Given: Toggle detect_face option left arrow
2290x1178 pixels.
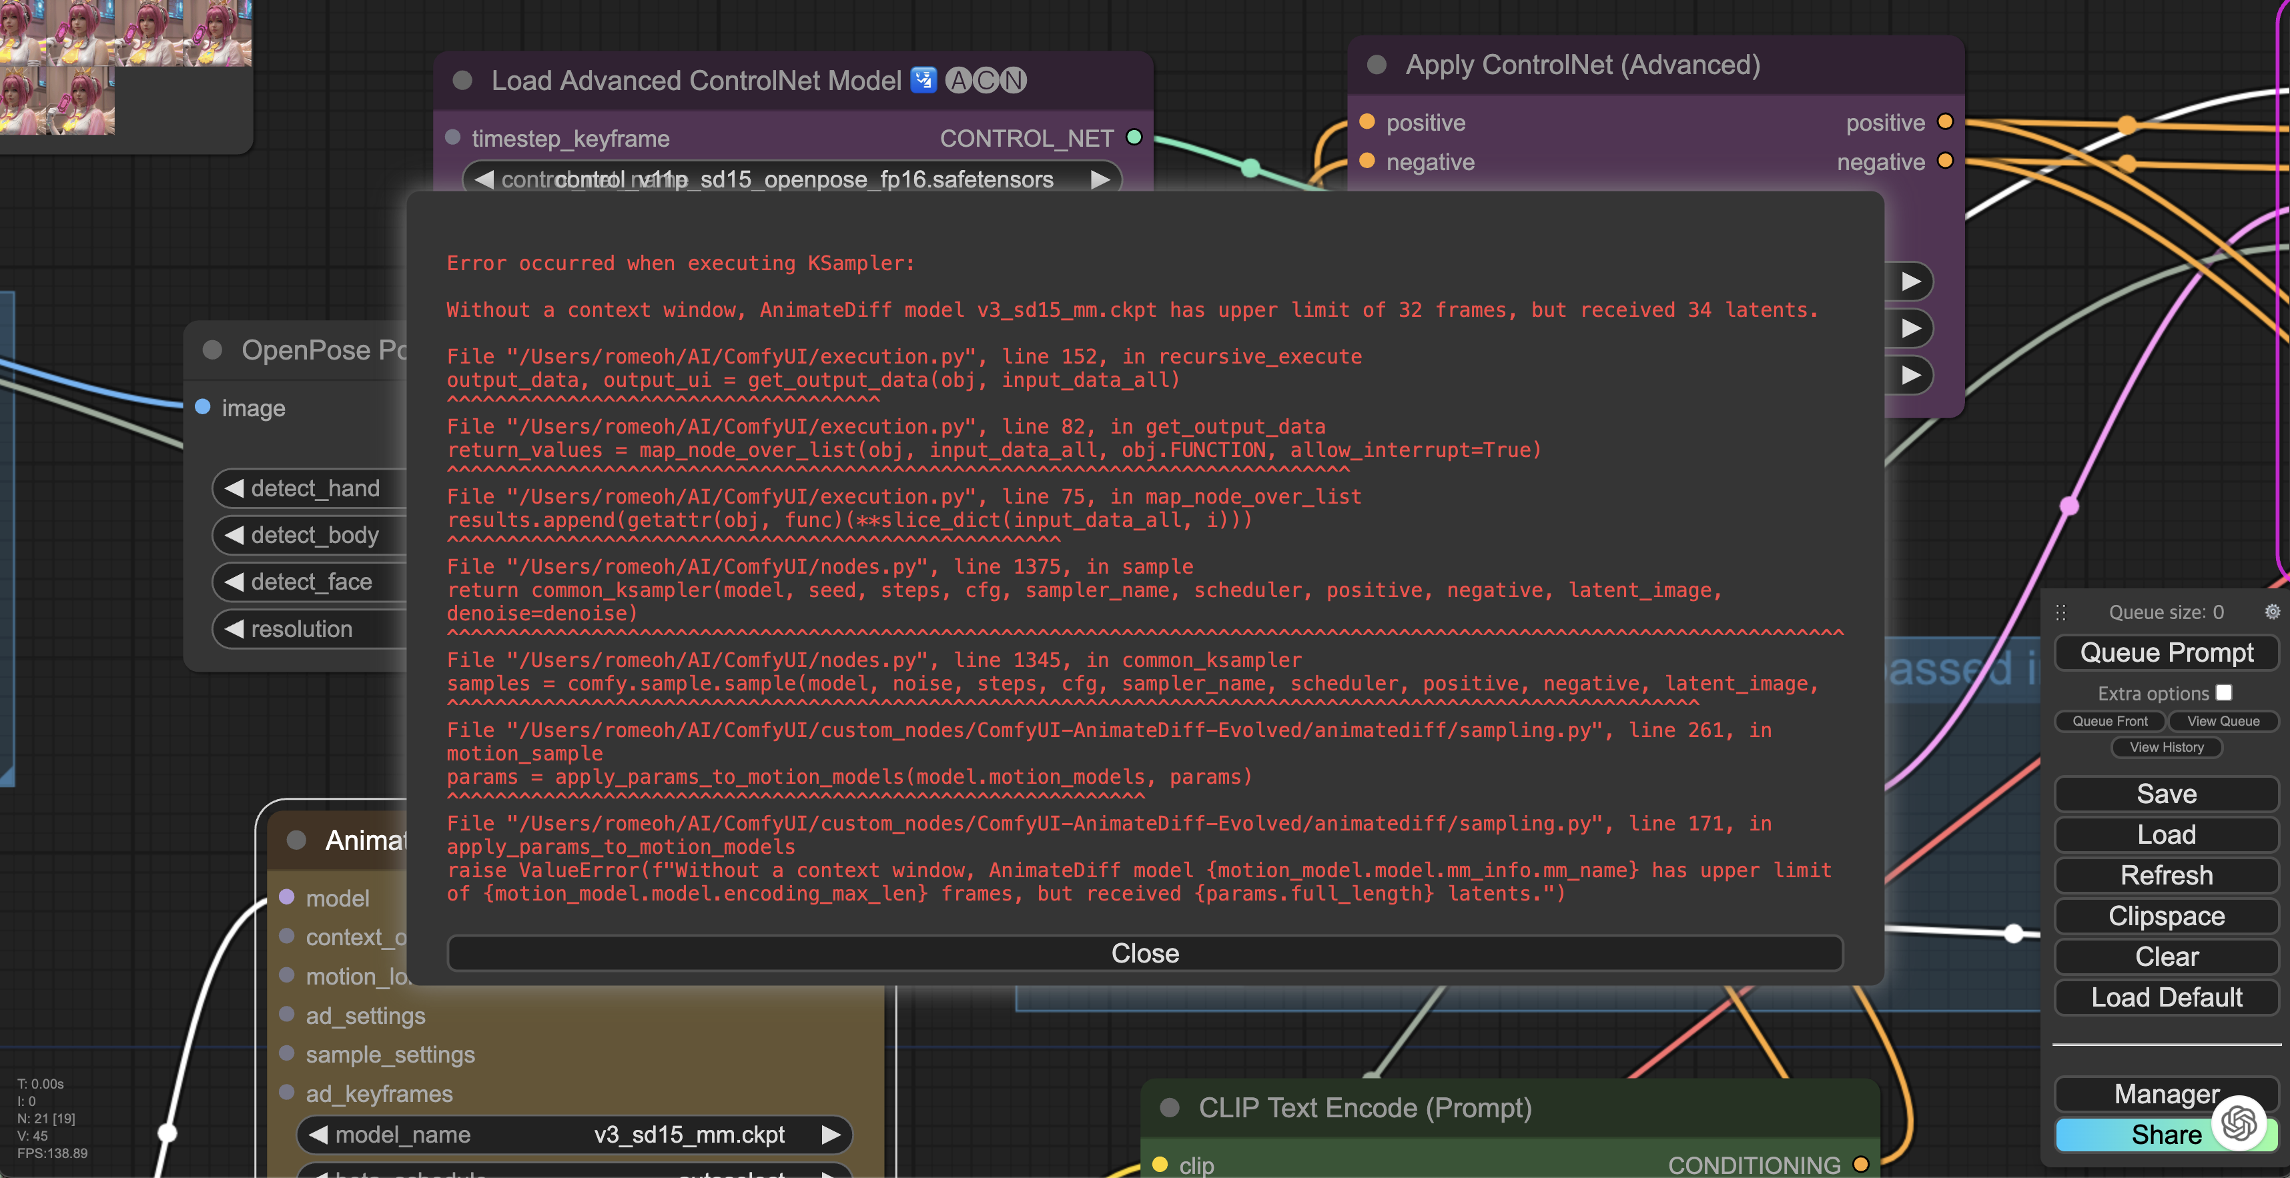Looking at the screenshot, I should click(234, 582).
